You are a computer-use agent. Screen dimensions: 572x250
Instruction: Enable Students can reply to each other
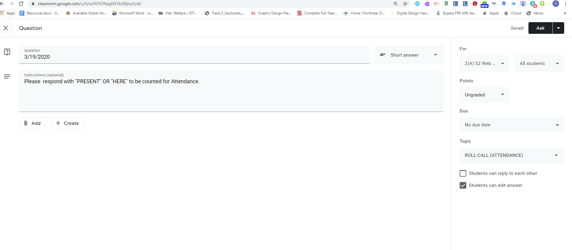[x=463, y=173]
